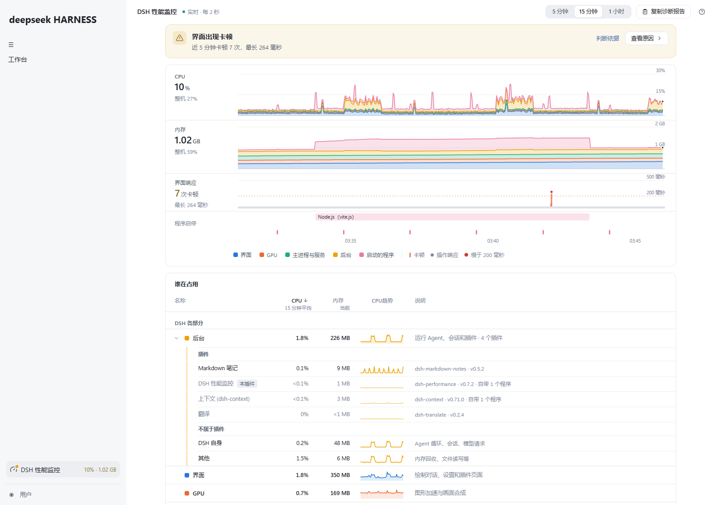The height and width of the screenshot is (505, 715).
Task: Open DSH 性能监控 status item in sidebar
Action: tap(63, 469)
